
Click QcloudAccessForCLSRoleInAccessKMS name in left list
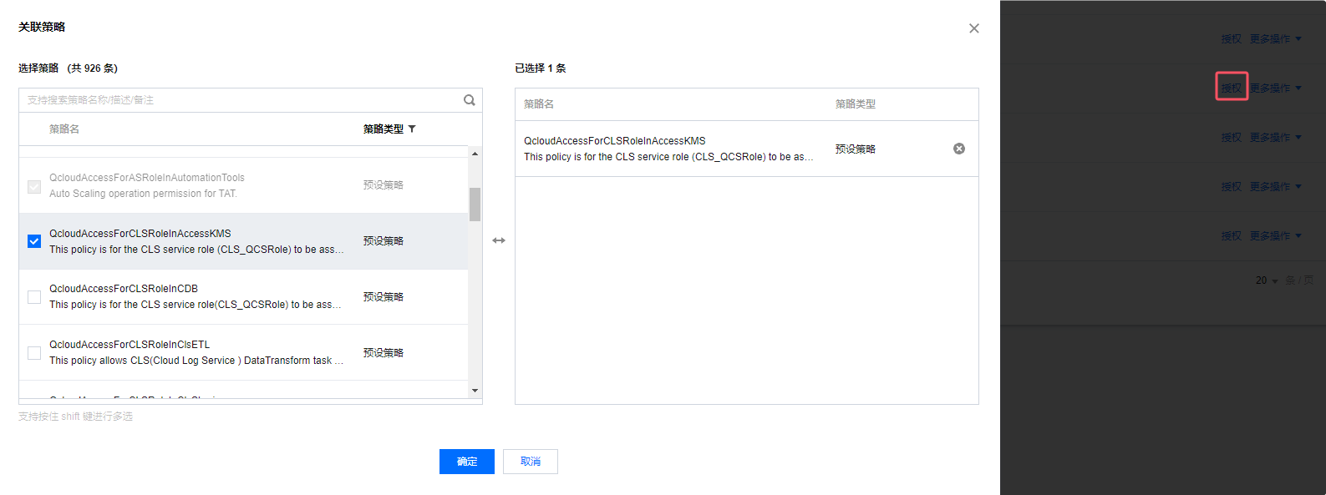[140, 234]
